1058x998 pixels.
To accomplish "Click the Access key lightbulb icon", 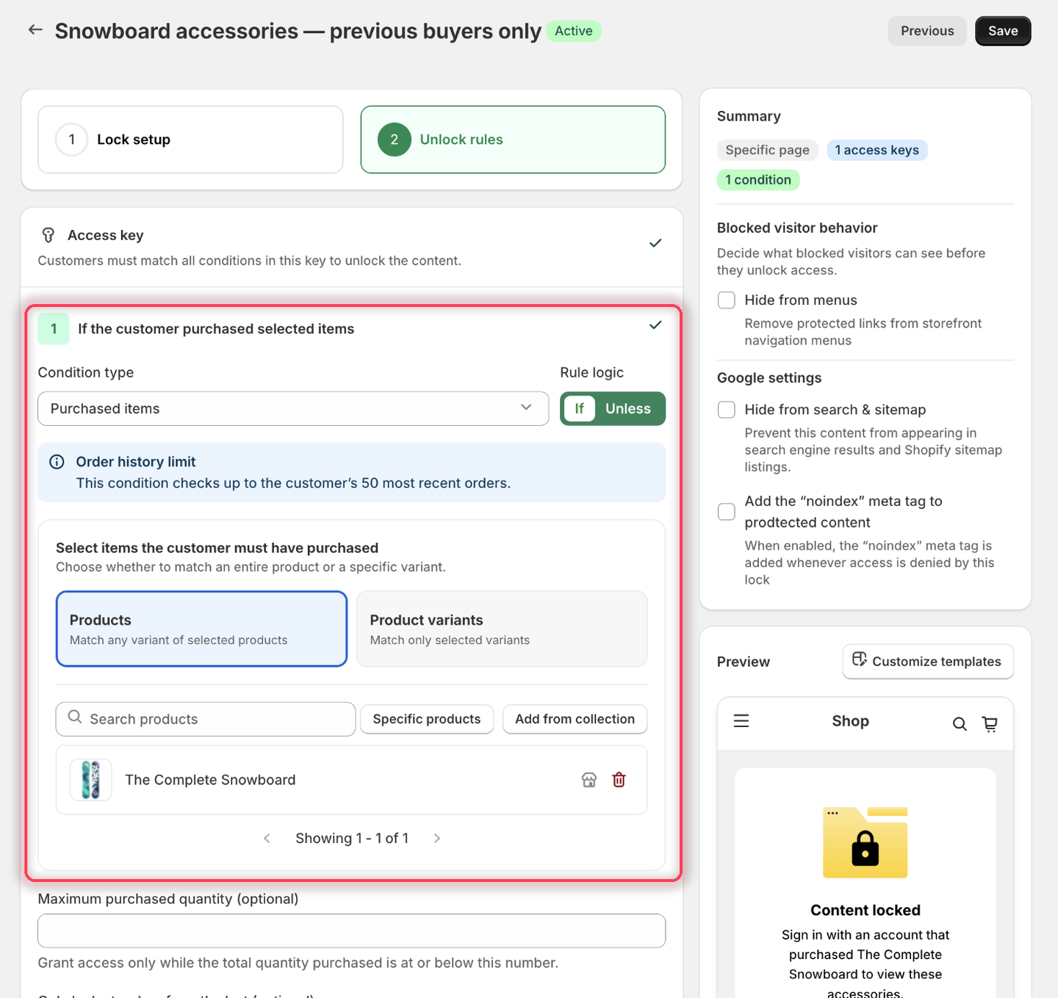I will coord(48,235).
